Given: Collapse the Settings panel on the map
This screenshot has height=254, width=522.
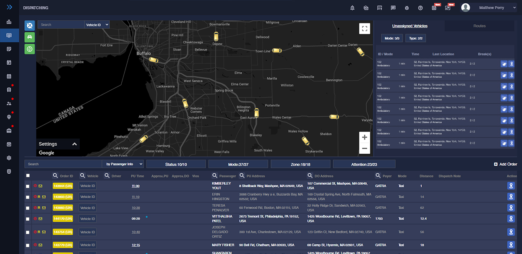Looking at the screenshot, I should pos(75,144).
